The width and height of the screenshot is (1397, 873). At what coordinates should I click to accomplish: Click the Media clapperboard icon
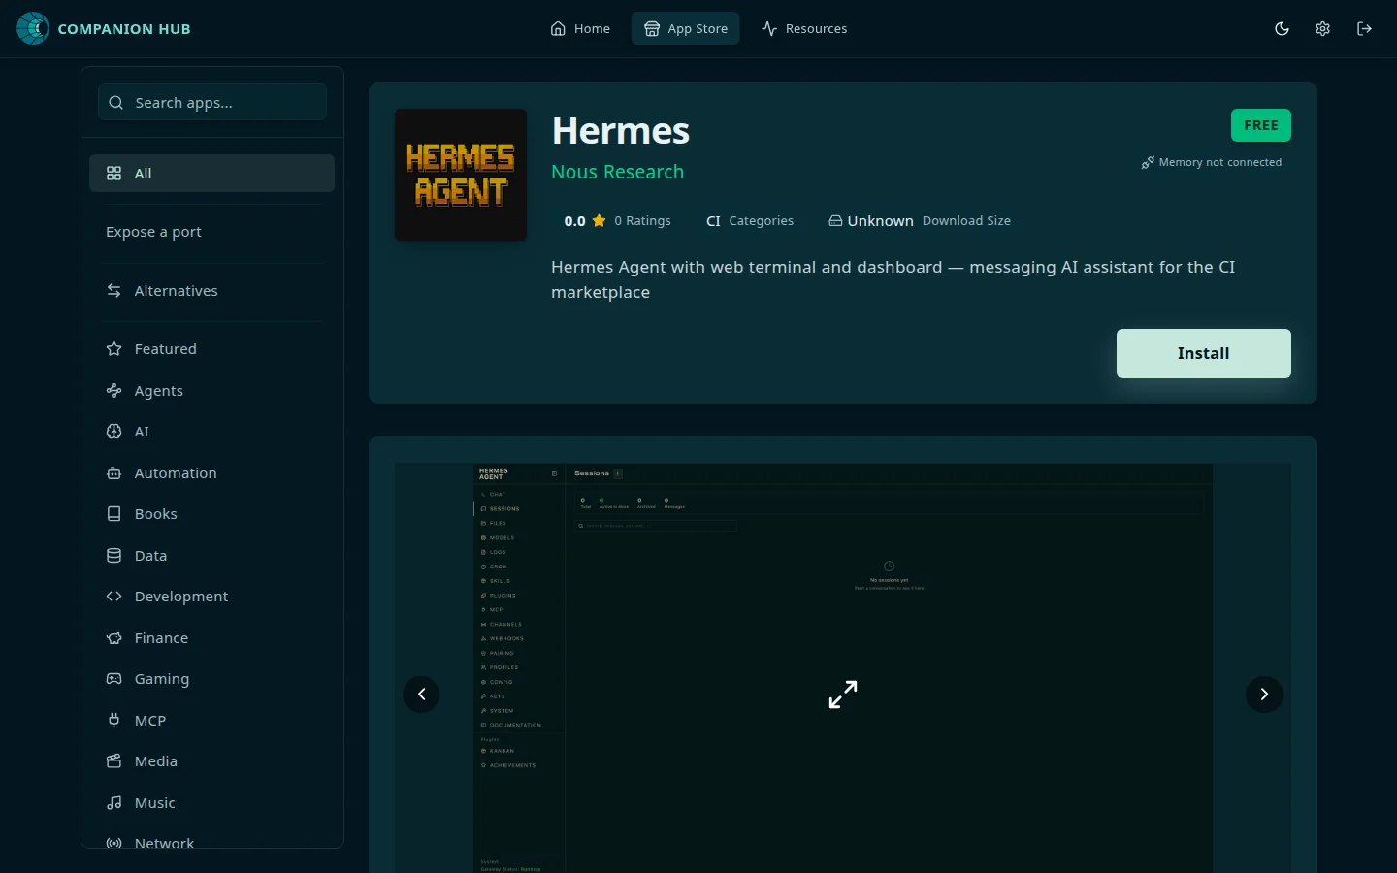[114, 760]
